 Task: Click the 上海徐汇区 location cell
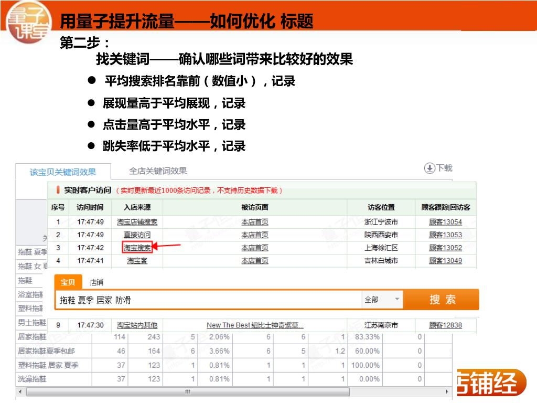(x=381, y=248)
